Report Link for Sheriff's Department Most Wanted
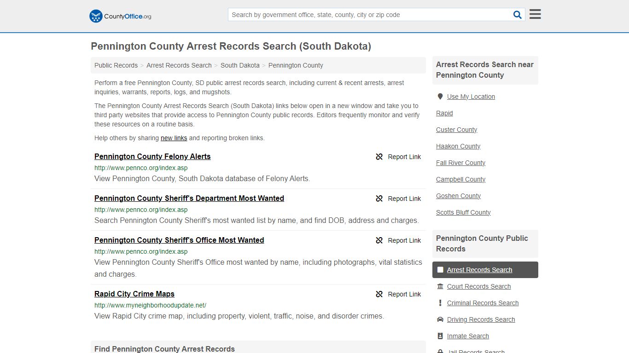Image resolution: width=629 pixels, height=353 pixels. point(404,199)
